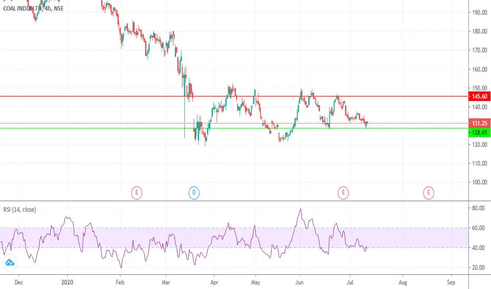Open the late June earnings E marker

pos(343,193)
